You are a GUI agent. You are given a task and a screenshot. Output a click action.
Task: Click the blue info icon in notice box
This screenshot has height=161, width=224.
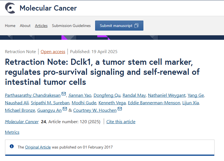12,146
